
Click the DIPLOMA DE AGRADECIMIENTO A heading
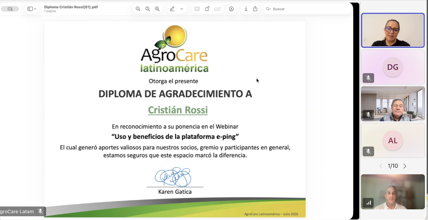175,94
